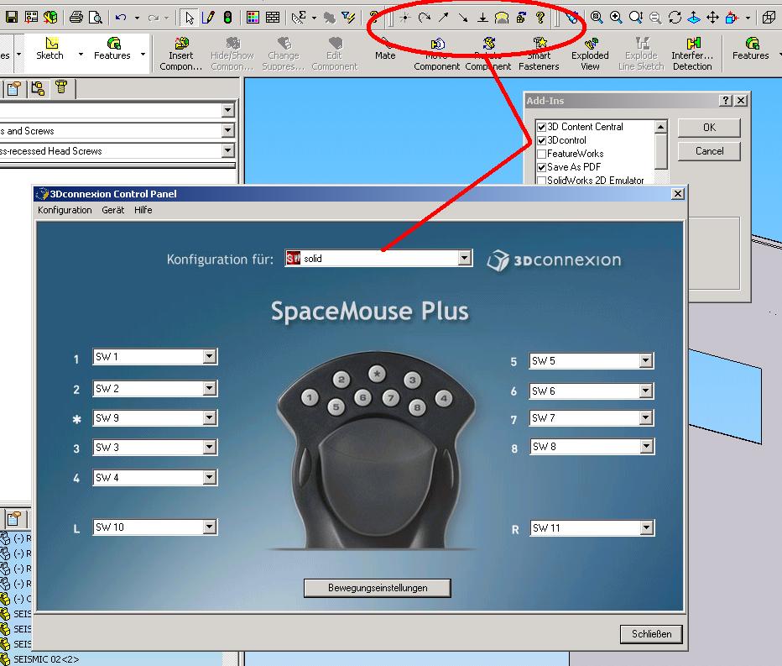Click the Add-Ins list scrollbar up arrow
782x666 pixels.
click(x=661, y=127)
